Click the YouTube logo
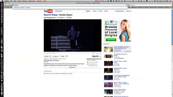173x97 pixels. point(48,11)
